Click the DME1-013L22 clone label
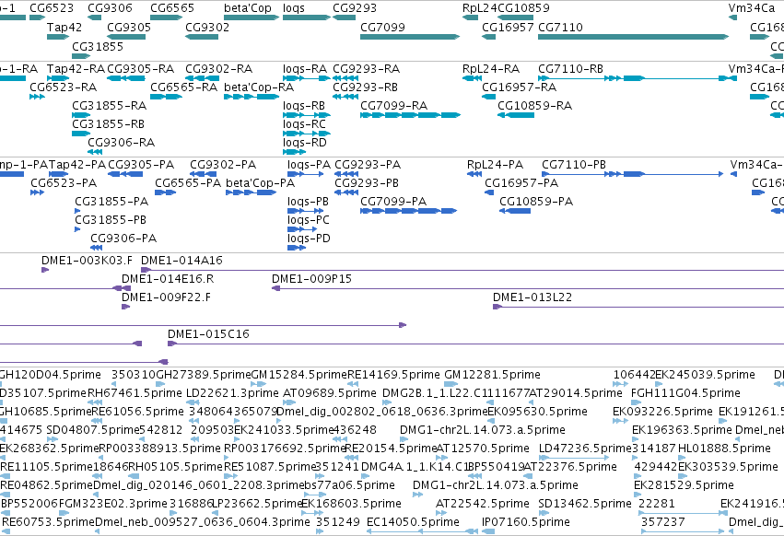The width and height of the screenshot is (784, 536). (x=532, y=297)
